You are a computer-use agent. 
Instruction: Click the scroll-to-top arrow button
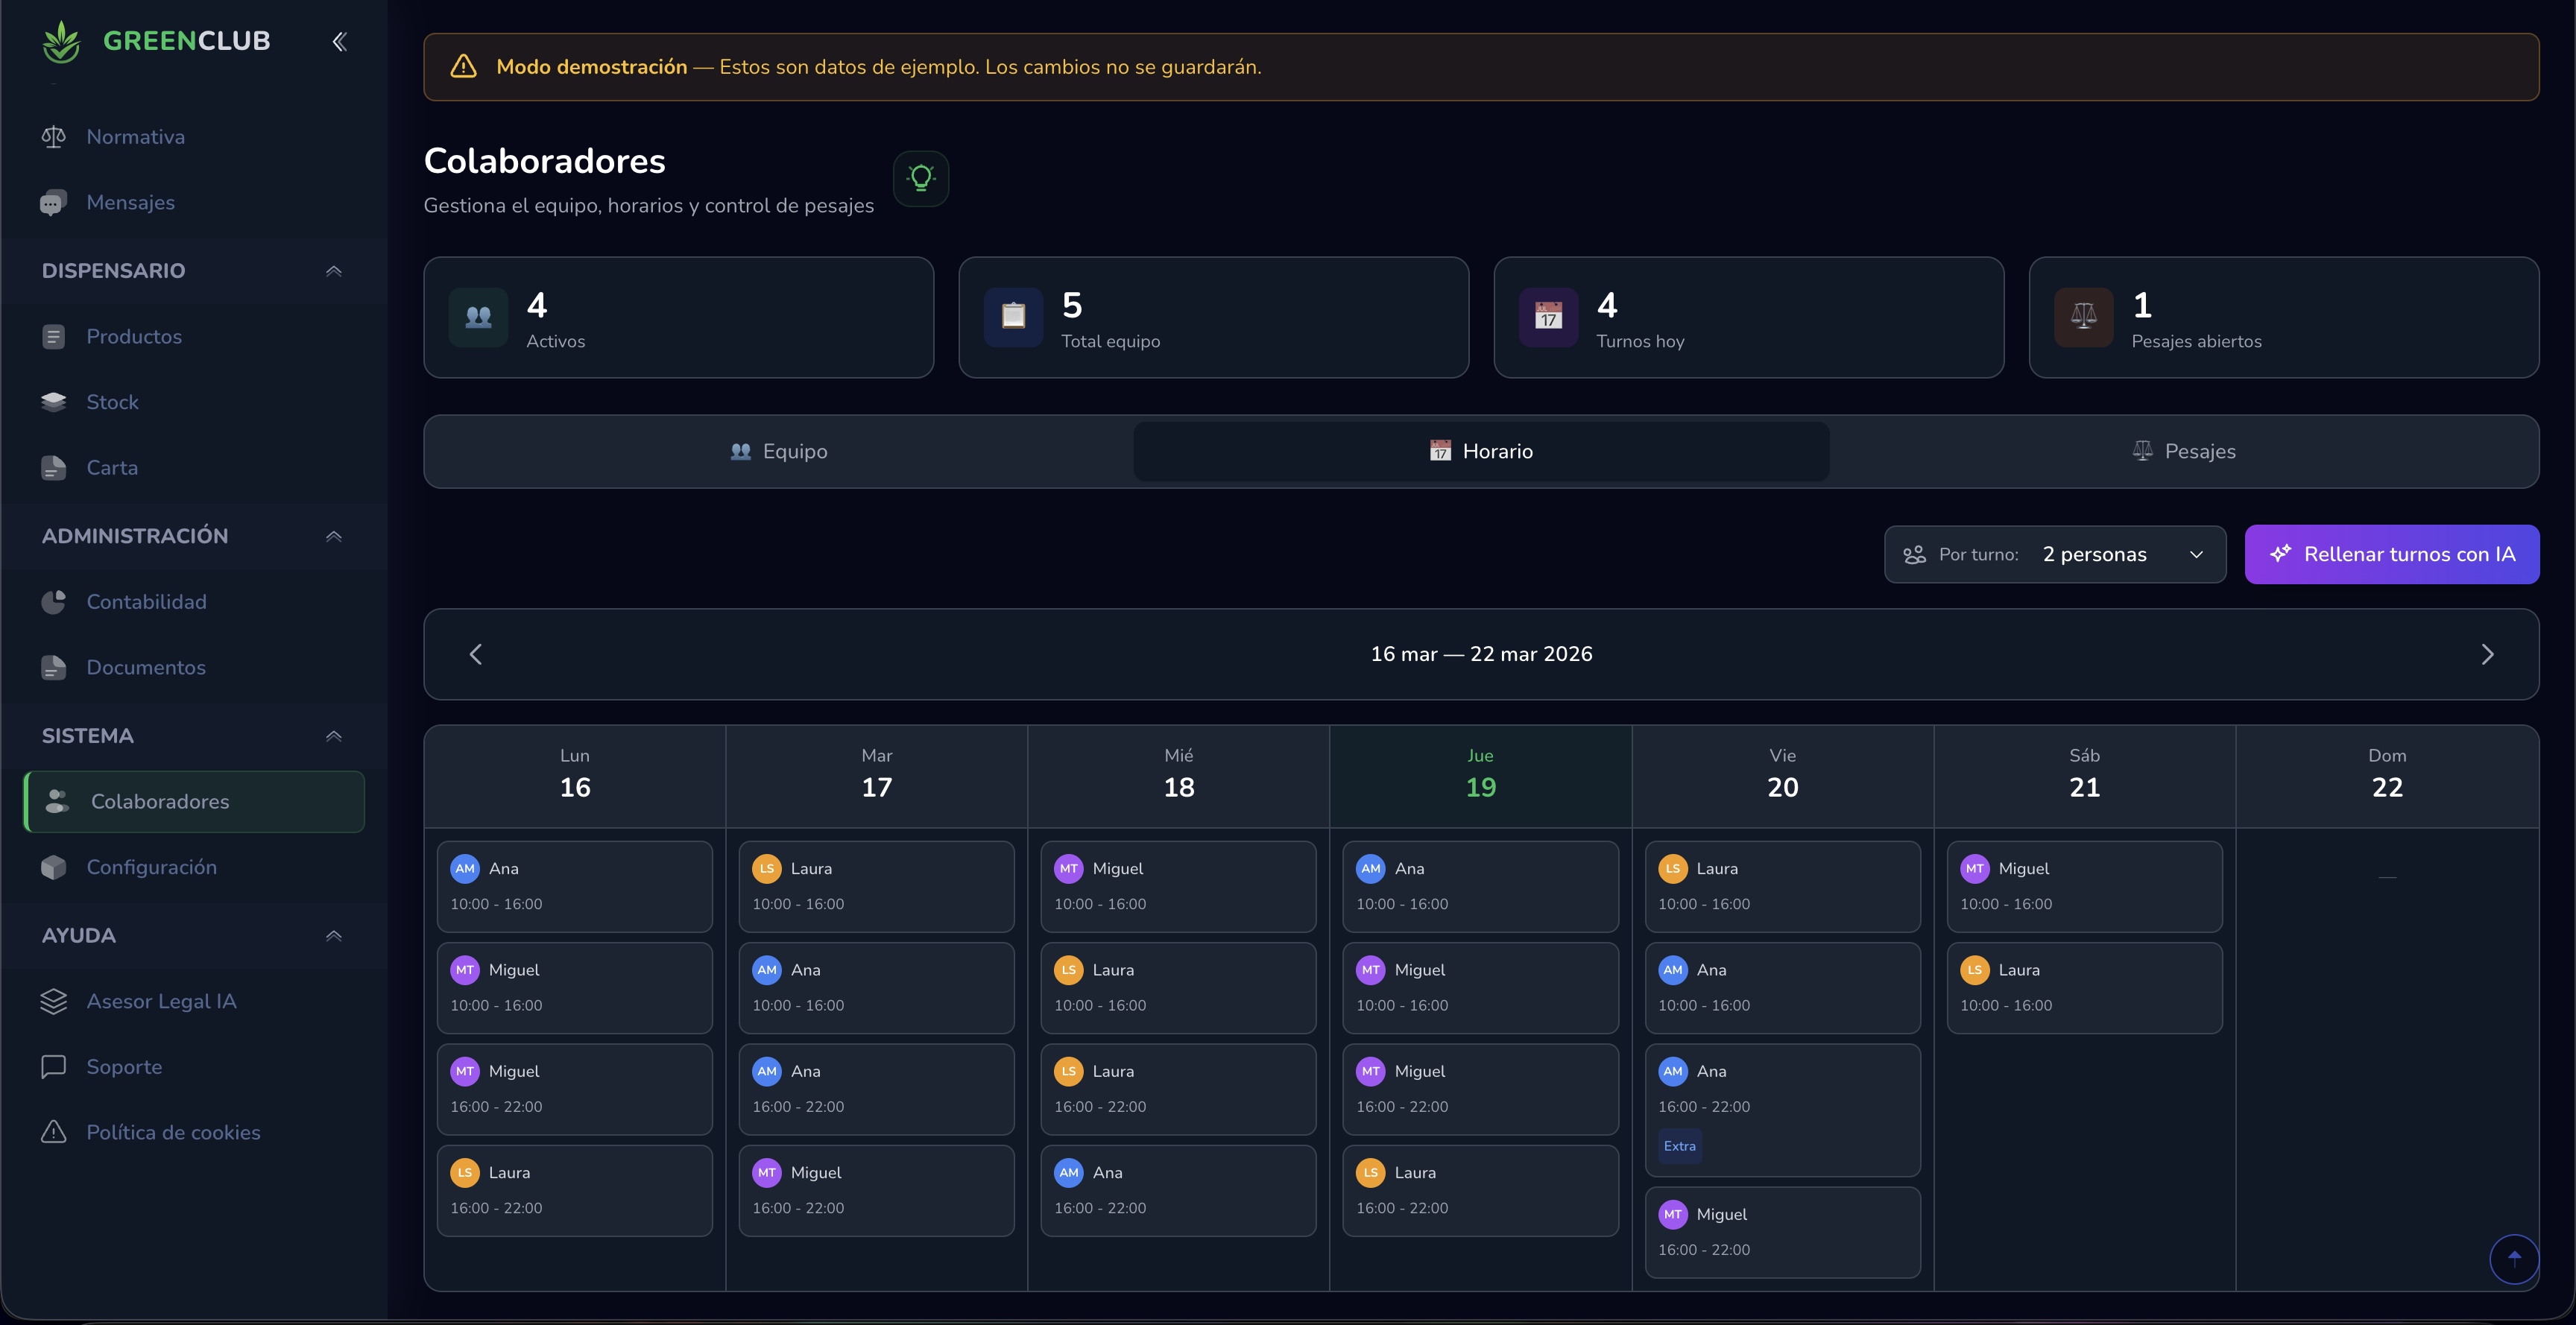(2514, 1259)
